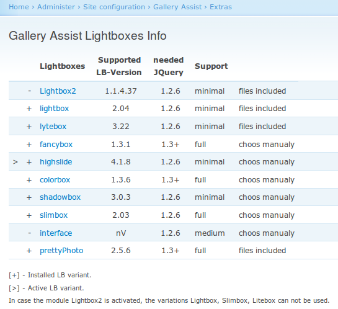Viewport: 338px width, 309px height.
Task: Select version 1.3.6 in colorbox row
Action: tap(121, 180)
